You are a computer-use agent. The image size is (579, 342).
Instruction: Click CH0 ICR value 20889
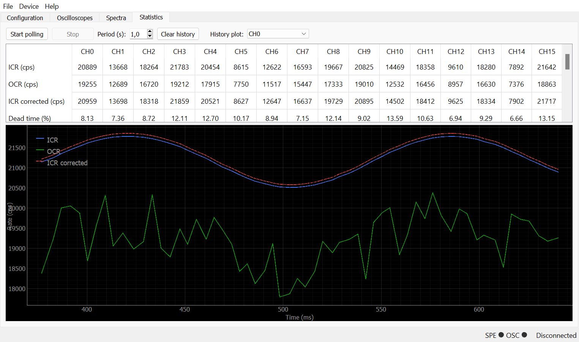click(87, 67)
